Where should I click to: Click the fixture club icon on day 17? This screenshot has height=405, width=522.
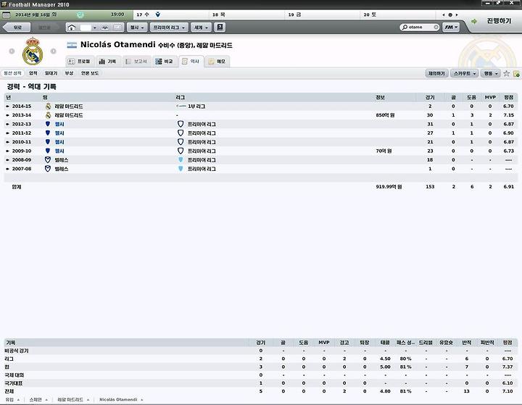(158, 14)
